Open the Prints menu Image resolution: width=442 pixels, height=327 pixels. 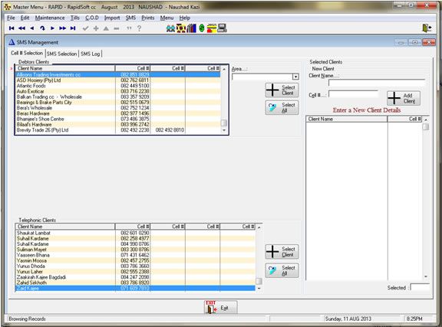point(148,18)
